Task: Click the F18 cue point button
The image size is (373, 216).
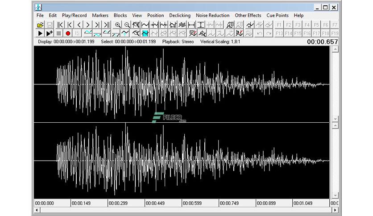Action: coord(325,33)
